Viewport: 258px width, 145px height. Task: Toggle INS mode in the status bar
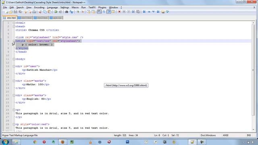[x=249, y=135]
